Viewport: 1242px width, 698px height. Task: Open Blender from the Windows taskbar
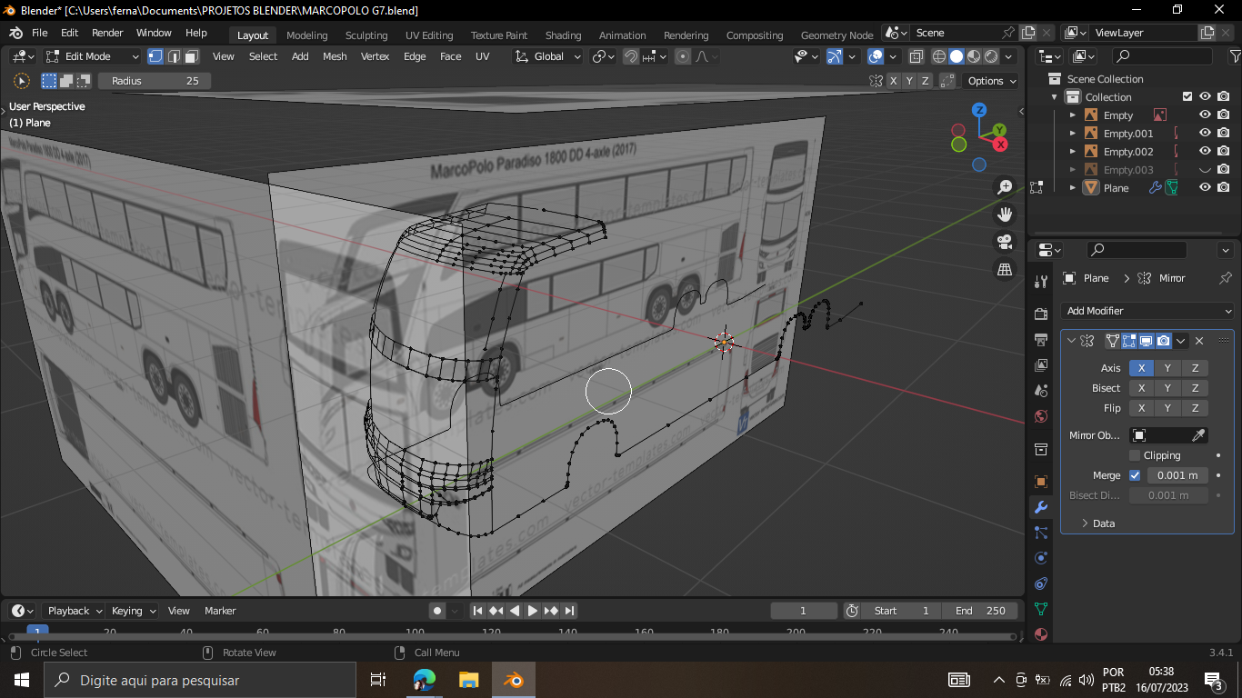514,680
